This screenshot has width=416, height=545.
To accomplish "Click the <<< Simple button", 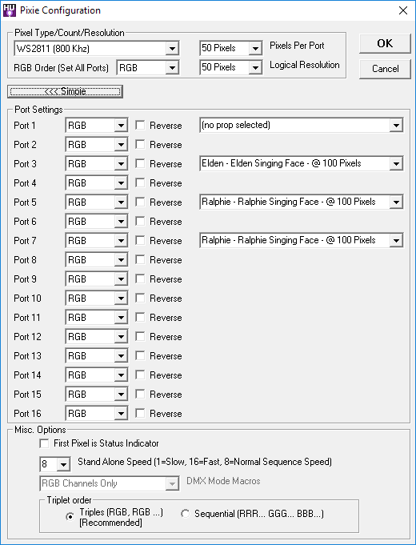I will point(65,91).
